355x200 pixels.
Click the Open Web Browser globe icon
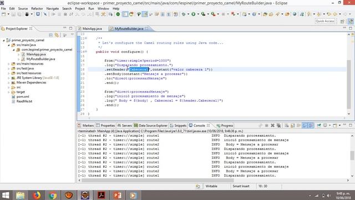coord(295,14)
